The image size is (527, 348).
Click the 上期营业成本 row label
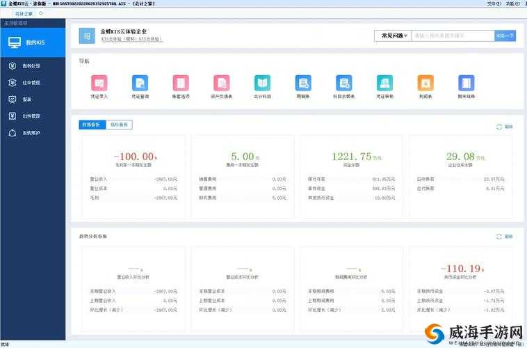pyautogui.click(x=212, y=301)
